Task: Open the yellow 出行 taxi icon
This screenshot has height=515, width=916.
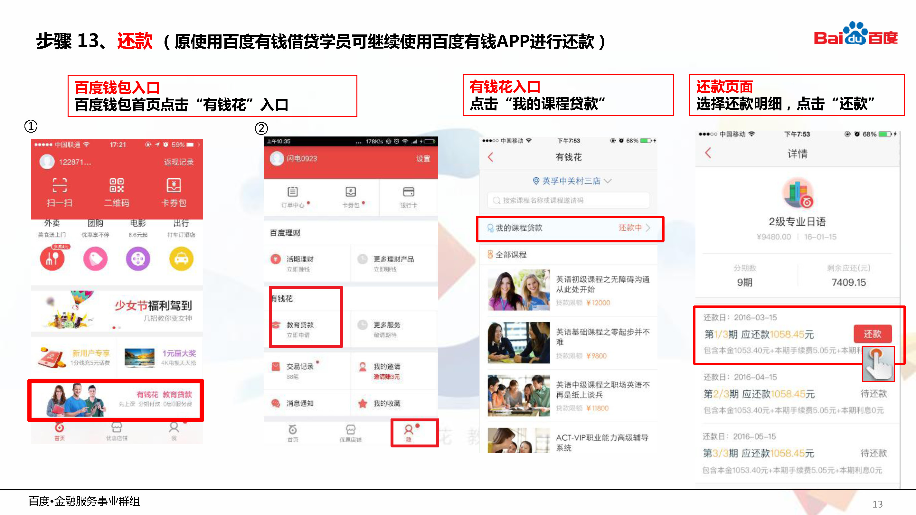Action: (181, 259)
